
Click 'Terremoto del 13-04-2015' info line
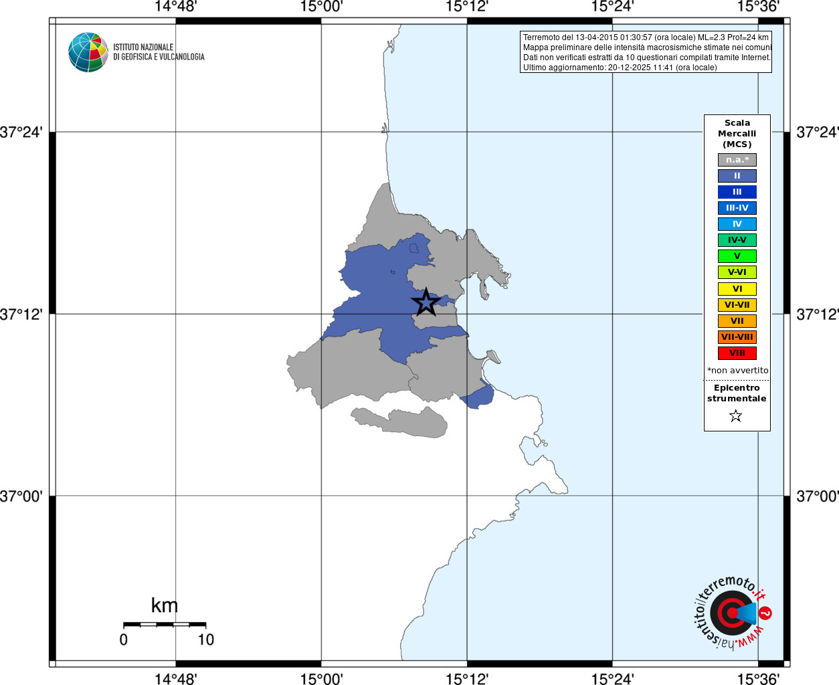click(646, 37)
